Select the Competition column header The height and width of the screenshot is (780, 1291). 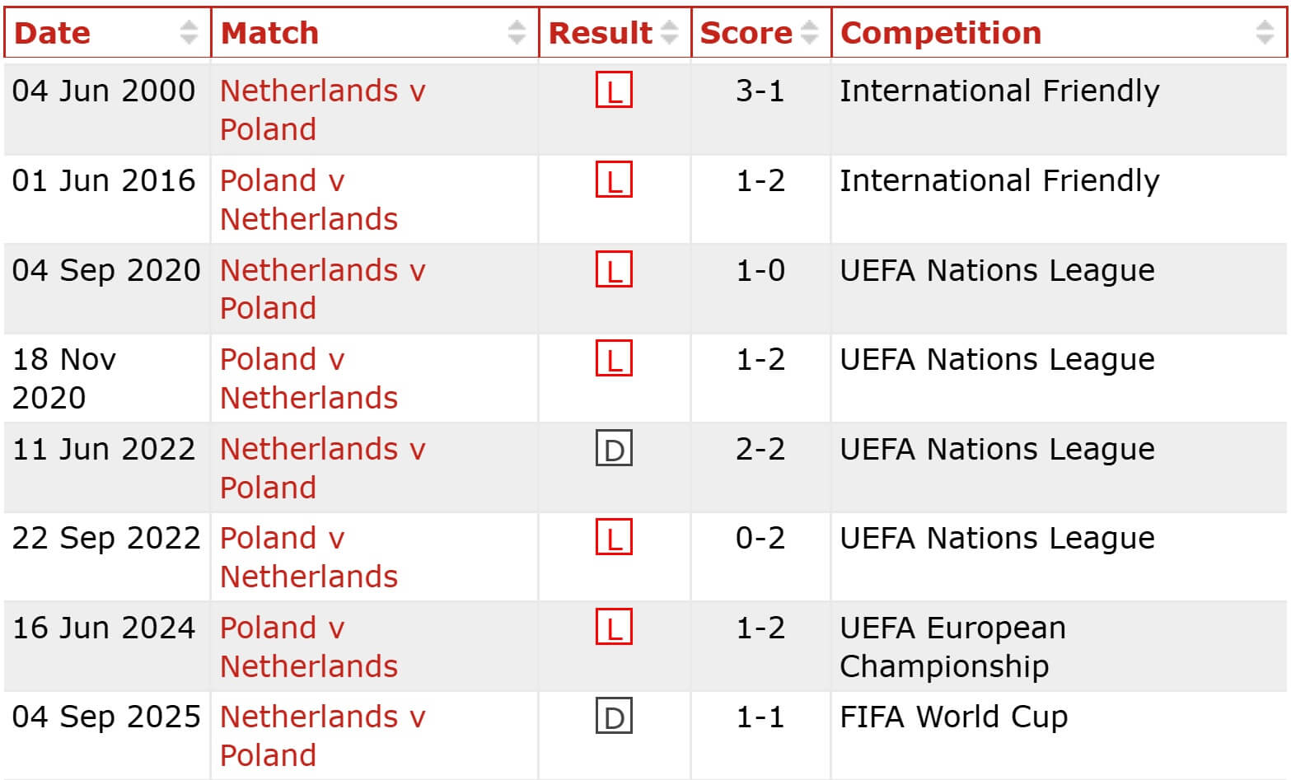940,33
